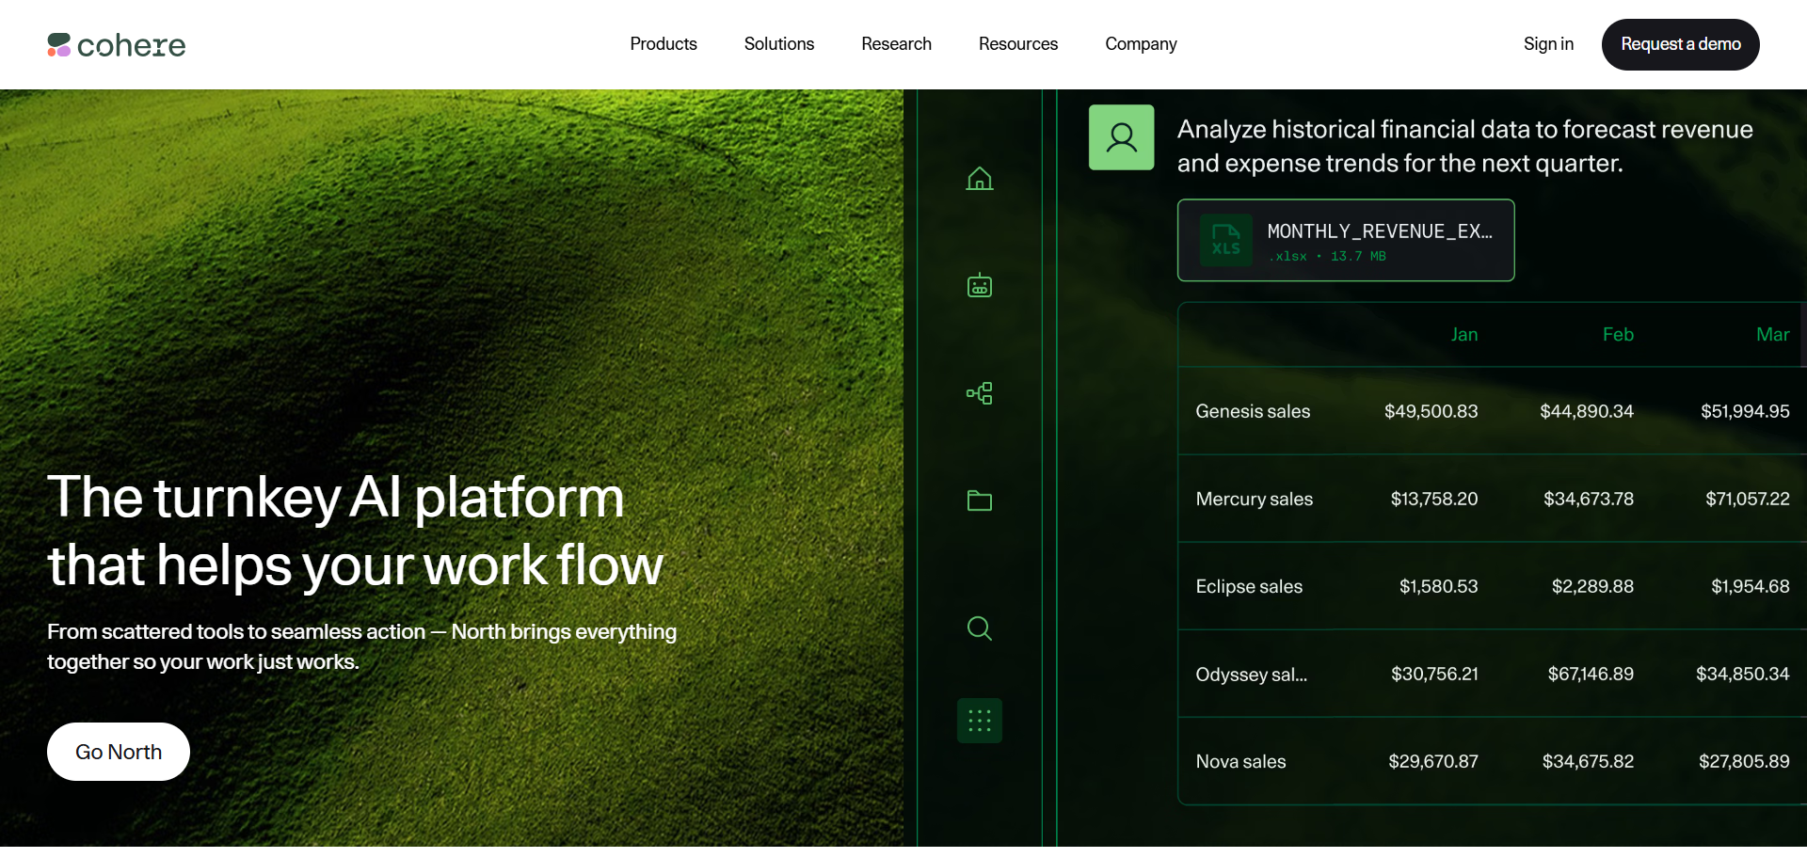Click the green user avatar icon
The image size is (1807, 858).
(1121, 137)
